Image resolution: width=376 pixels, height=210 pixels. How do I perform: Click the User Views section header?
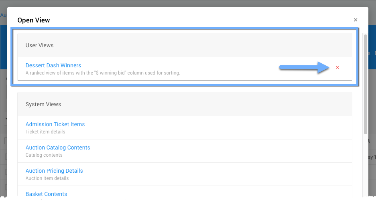pos(39,45)
